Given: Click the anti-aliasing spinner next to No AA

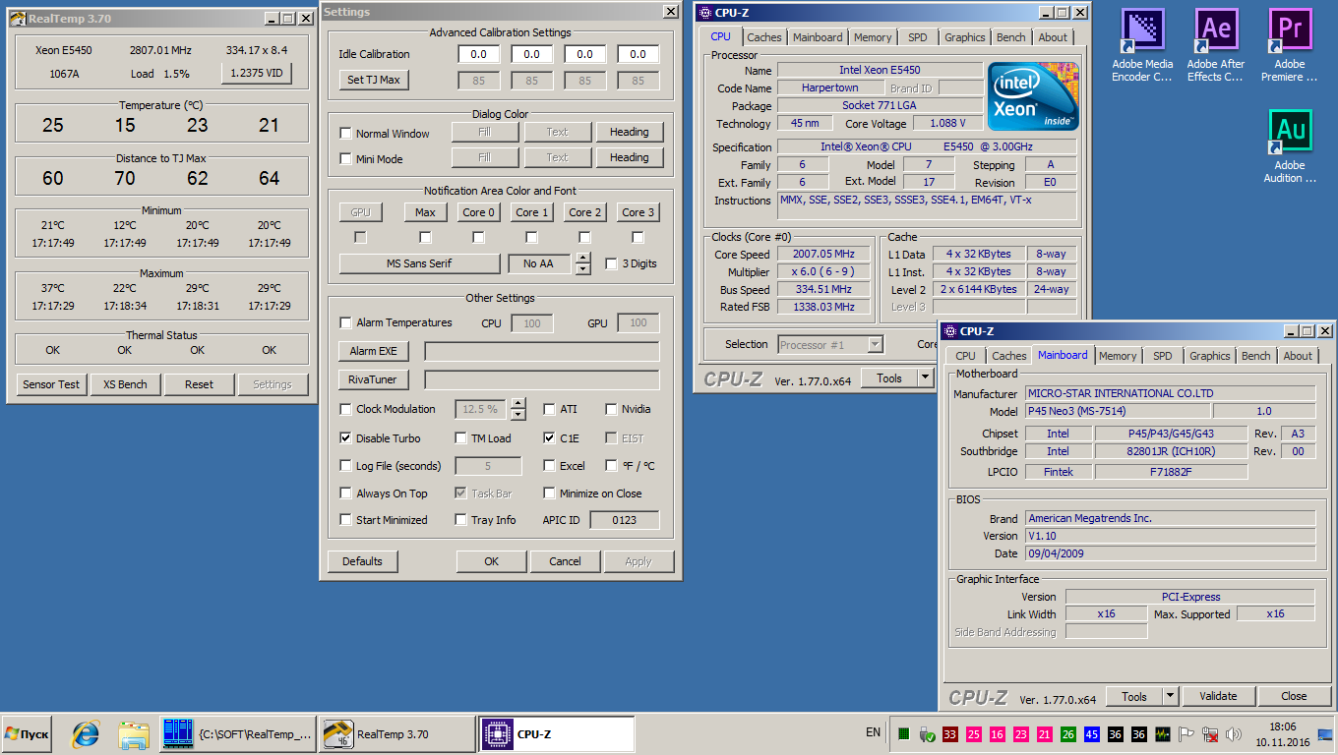Looking at the screenshot, I should [x=583, y=263].
